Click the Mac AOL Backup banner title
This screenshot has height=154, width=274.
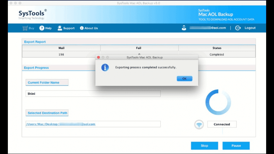coord(216,14)
